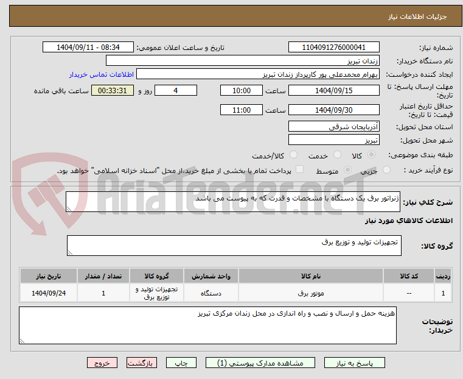463x379 pixels.
Task: Click the 1404/09/24 need date cell
Action: coord(49,293)
